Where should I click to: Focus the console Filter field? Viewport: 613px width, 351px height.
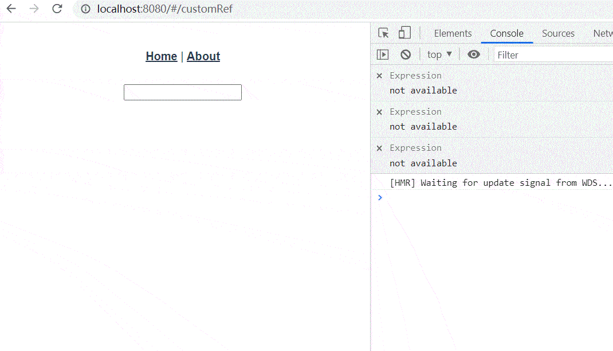pyautogui.click(x=553, y=55)
